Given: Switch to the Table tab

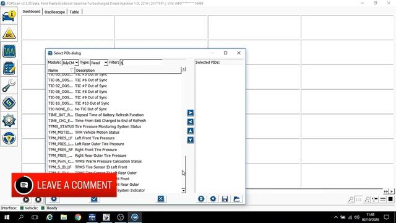Looking at the screenshot, I should (74, 12).
